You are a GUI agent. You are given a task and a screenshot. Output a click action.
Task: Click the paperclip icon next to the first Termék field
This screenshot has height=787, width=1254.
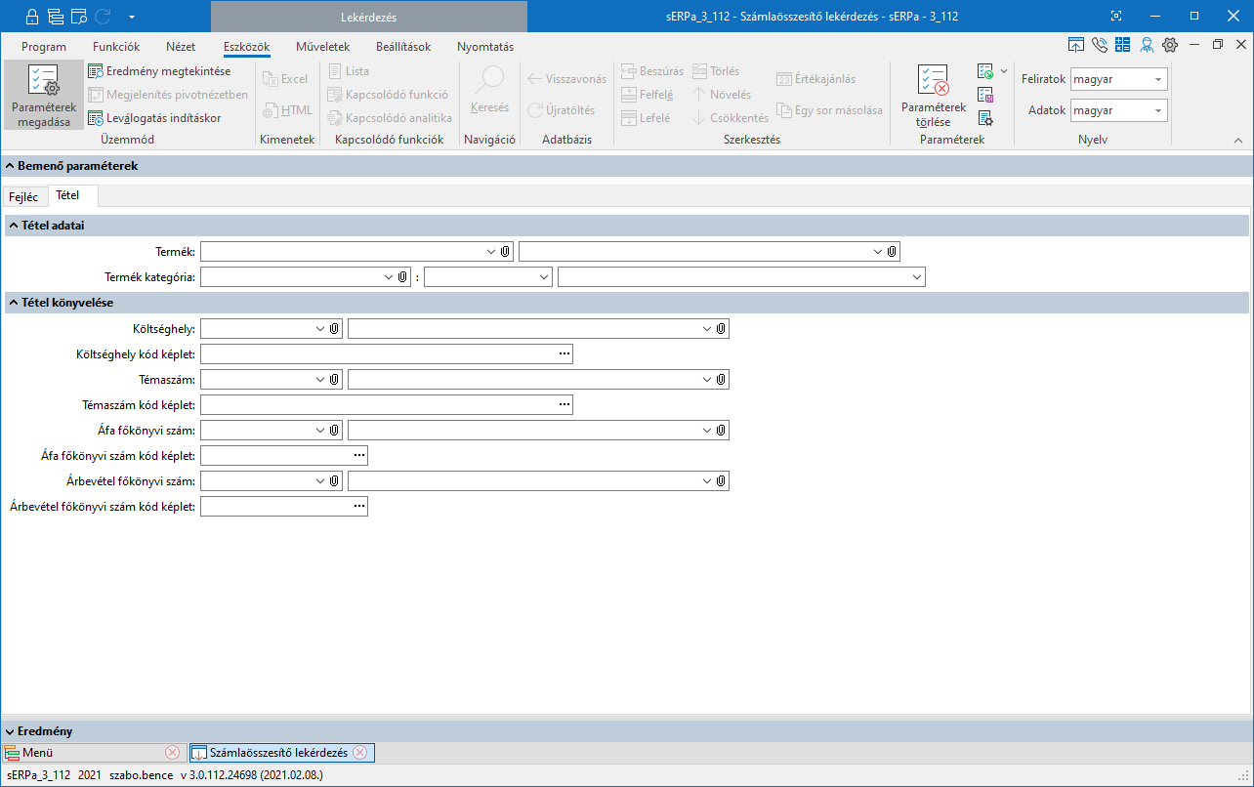505,252
